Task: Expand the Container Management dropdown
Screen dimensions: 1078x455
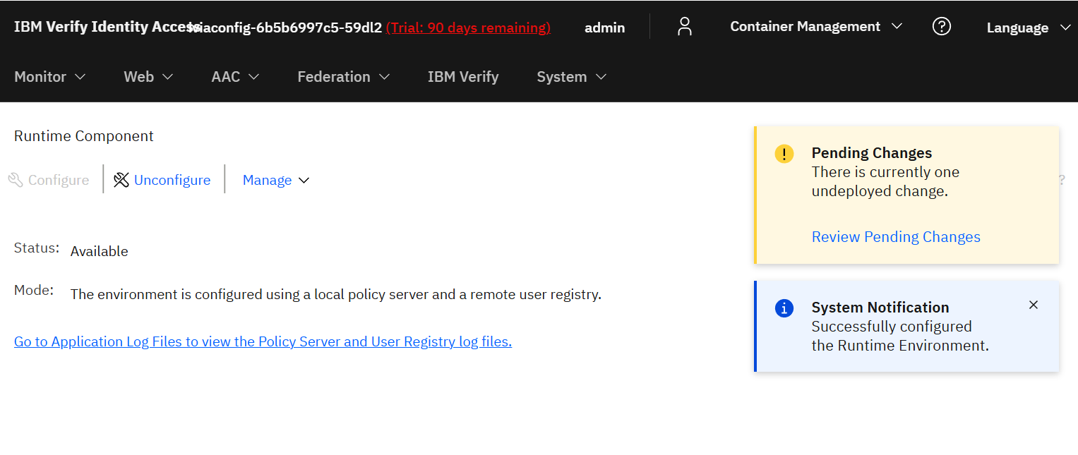Action: (816, 26)
